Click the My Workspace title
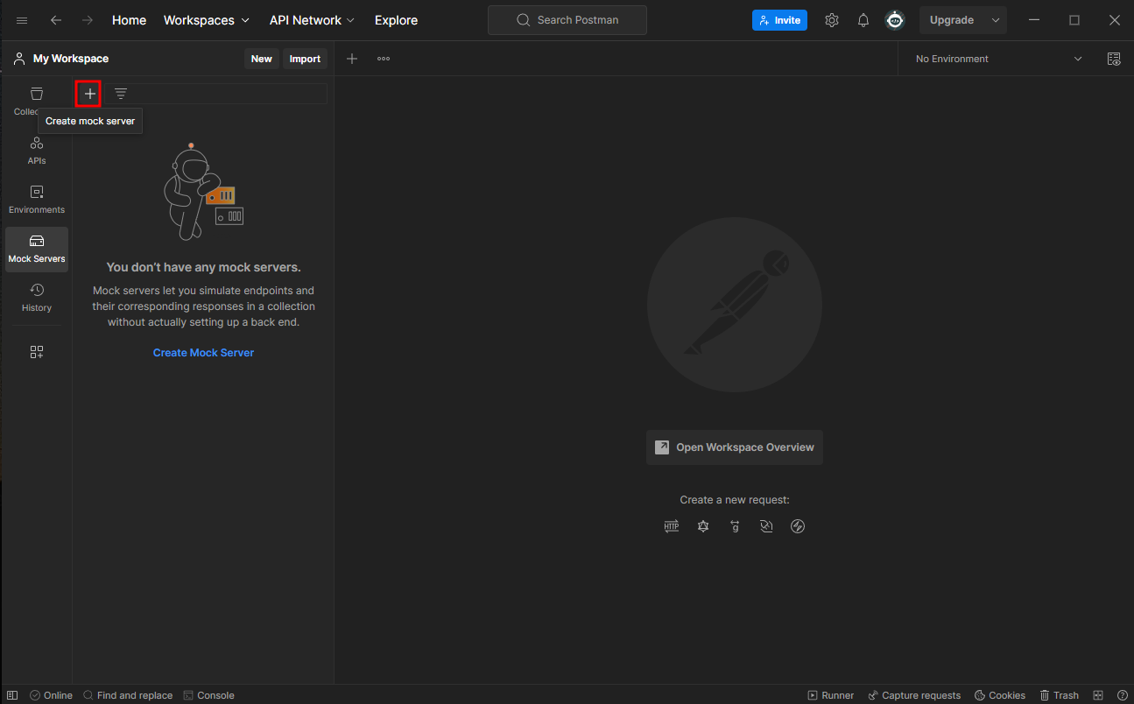The image size is (1134, 704). point(71,59)
